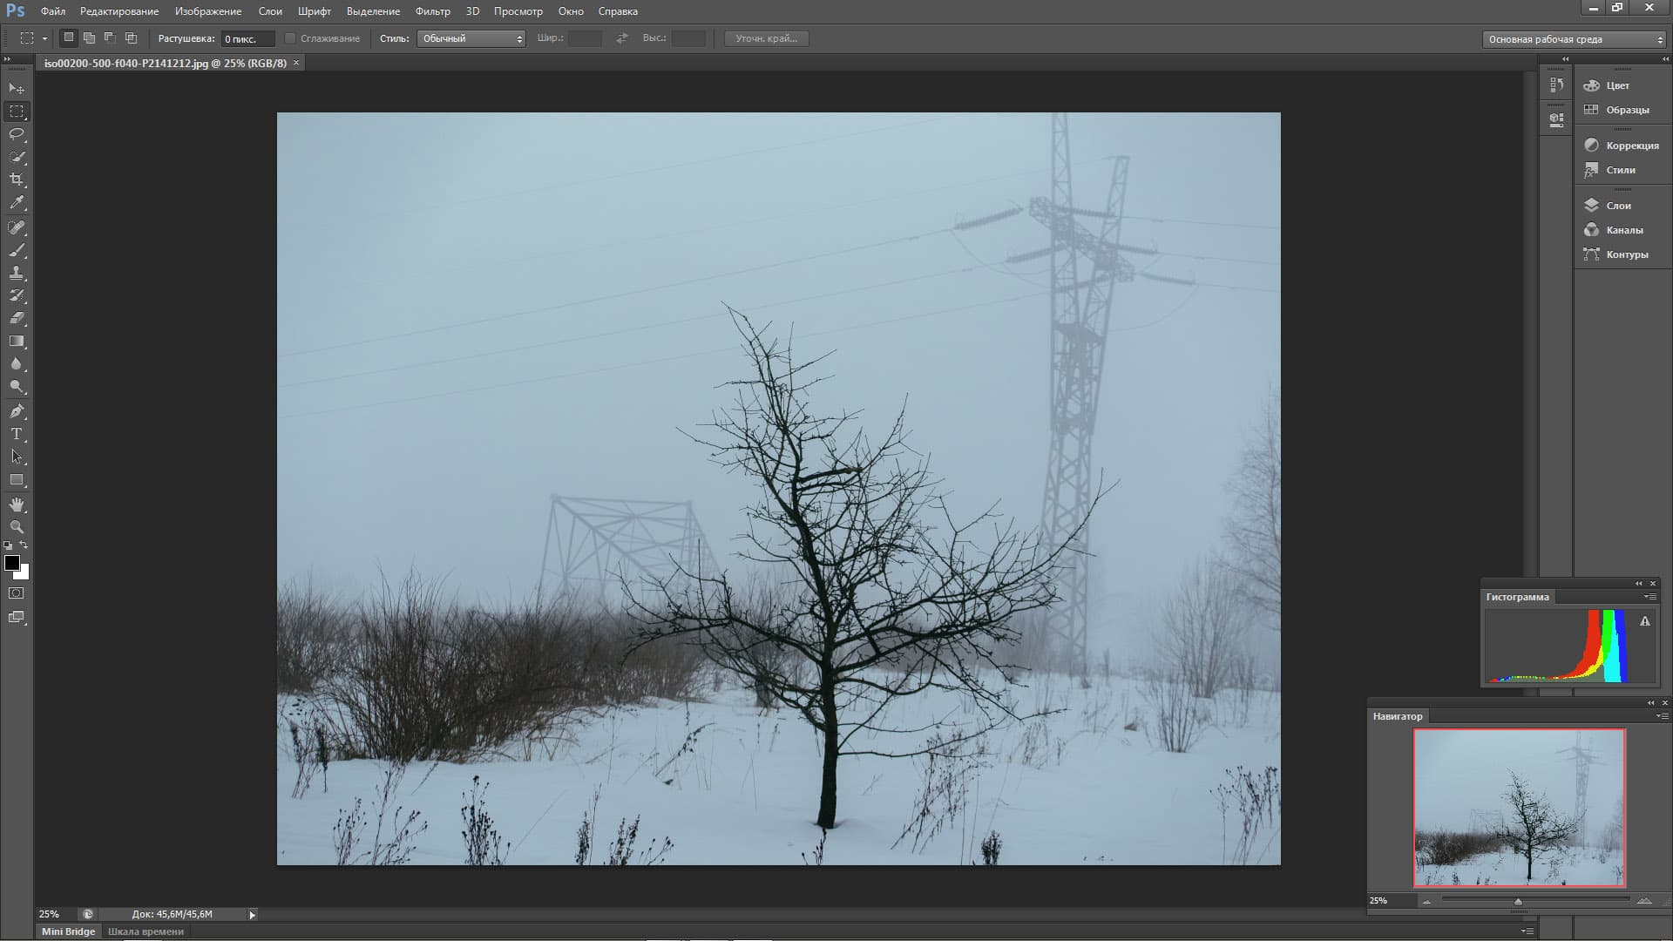Open the Фильтр menu
This screenshot has width=1673, height=941.
tap(432, 11)
